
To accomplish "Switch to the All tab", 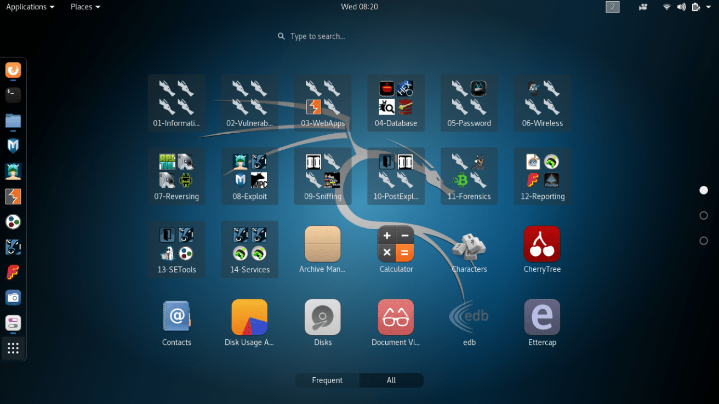I will click(x=391, y=380).
